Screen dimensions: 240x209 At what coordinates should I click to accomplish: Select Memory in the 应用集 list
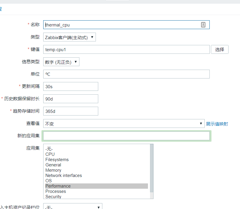click(x=96, y=170)
